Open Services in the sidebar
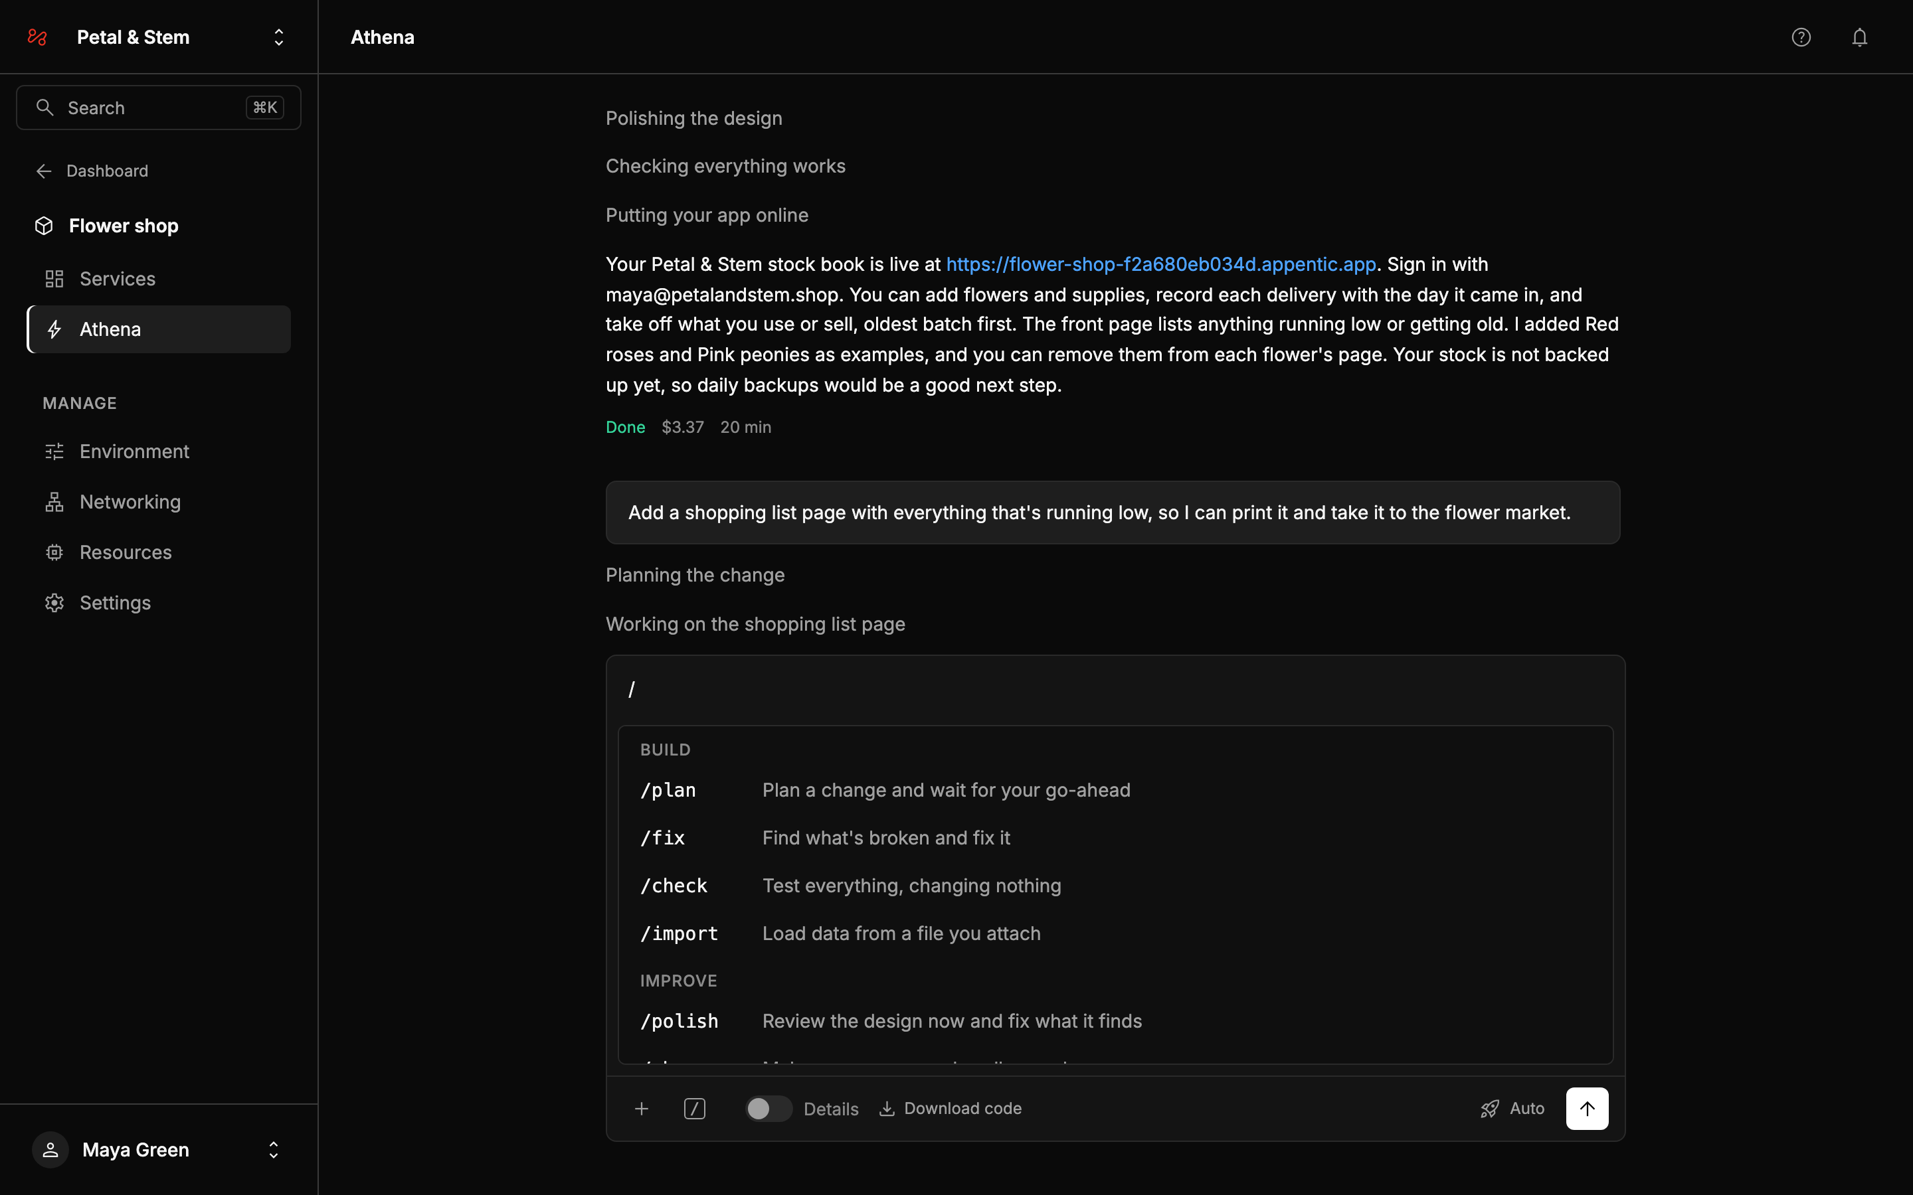The image size is (1913, 1195). click(159, 279)
